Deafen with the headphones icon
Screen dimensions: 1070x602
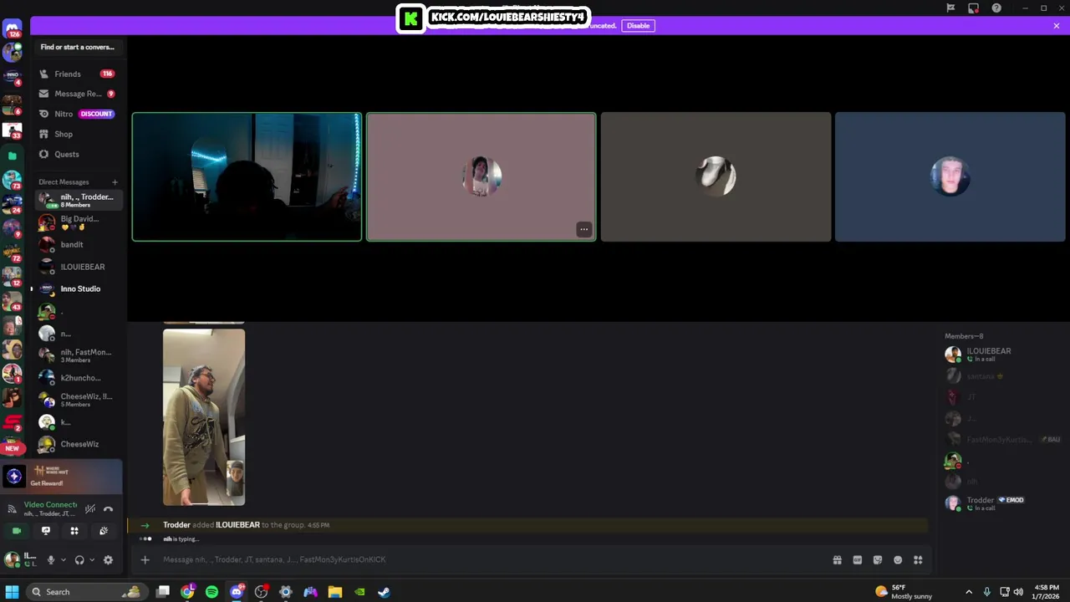point(79,560)
